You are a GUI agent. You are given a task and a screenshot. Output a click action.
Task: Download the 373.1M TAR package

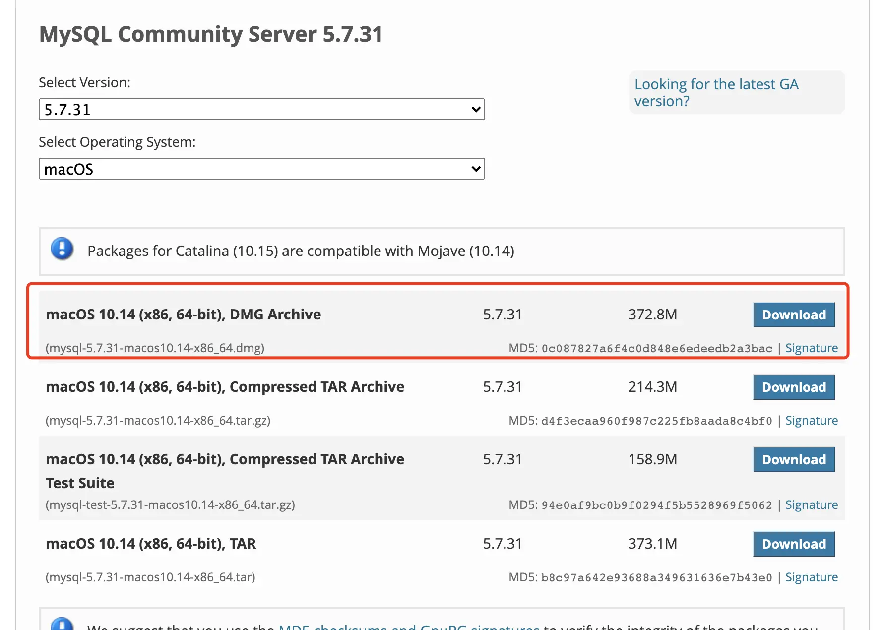pyautogui.click(x=794, y=544)
